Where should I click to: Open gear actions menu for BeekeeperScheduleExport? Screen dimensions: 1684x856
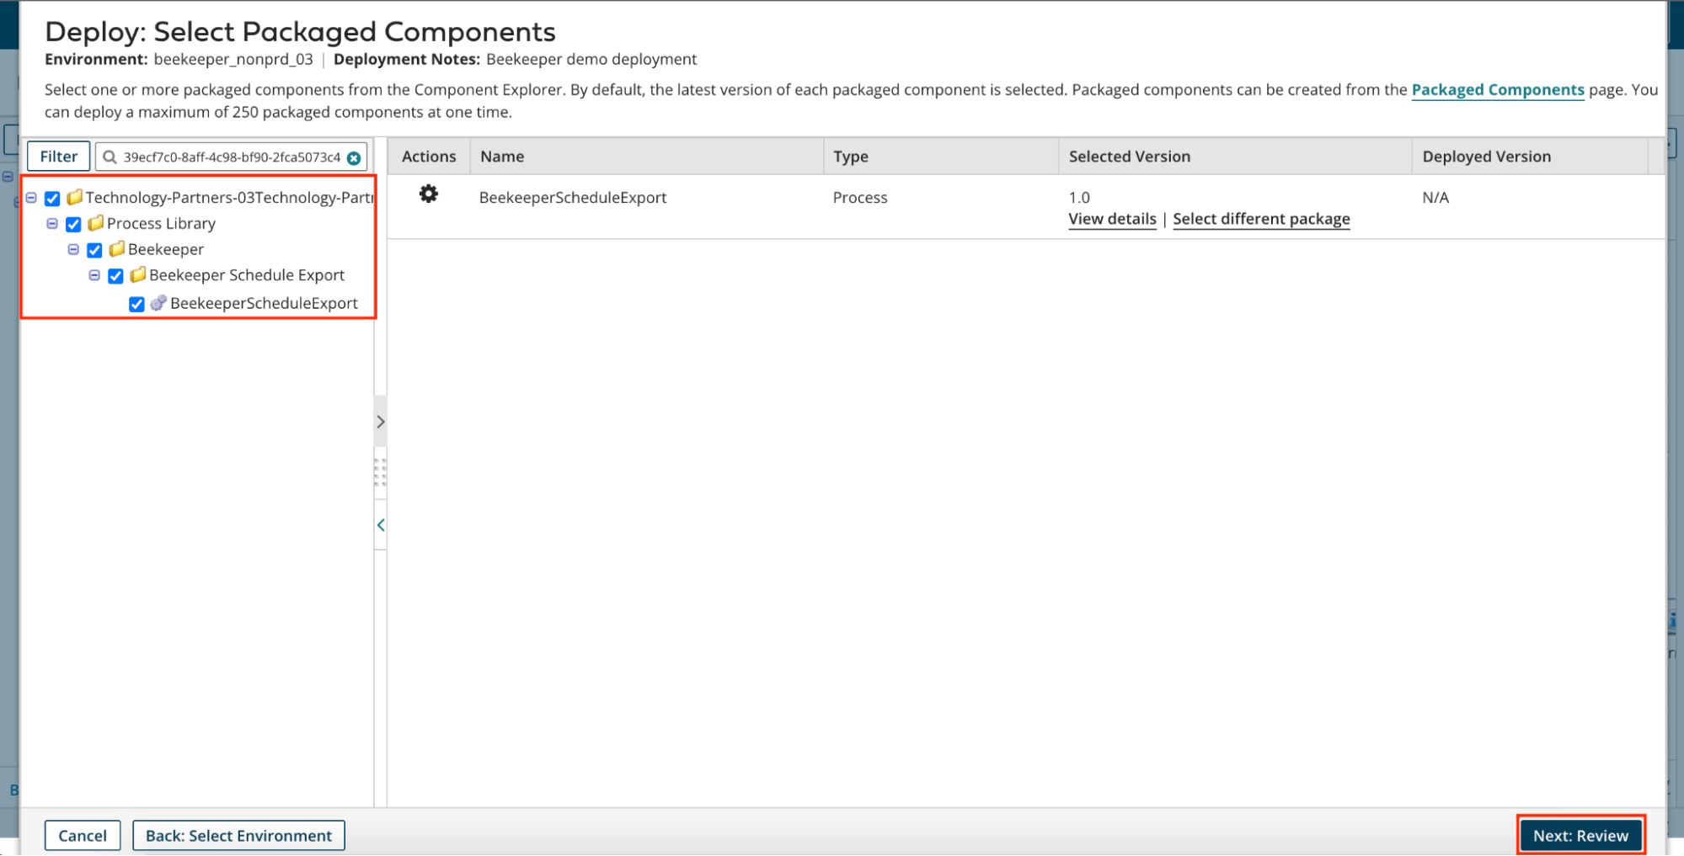tap(429, 194)
